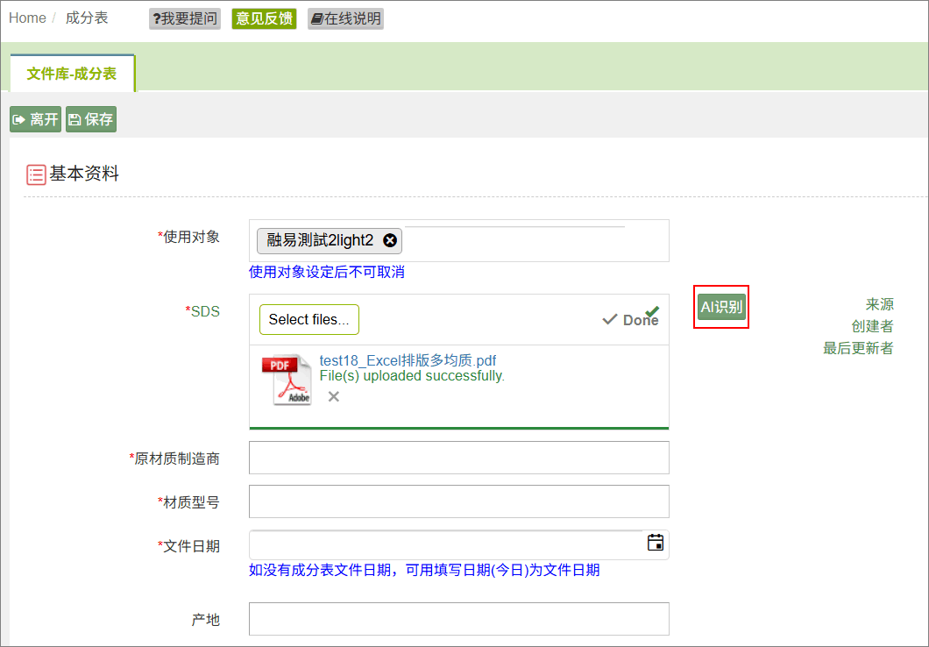Open Select files... upload dialog
929x647 pixels.
click(309, 319)
